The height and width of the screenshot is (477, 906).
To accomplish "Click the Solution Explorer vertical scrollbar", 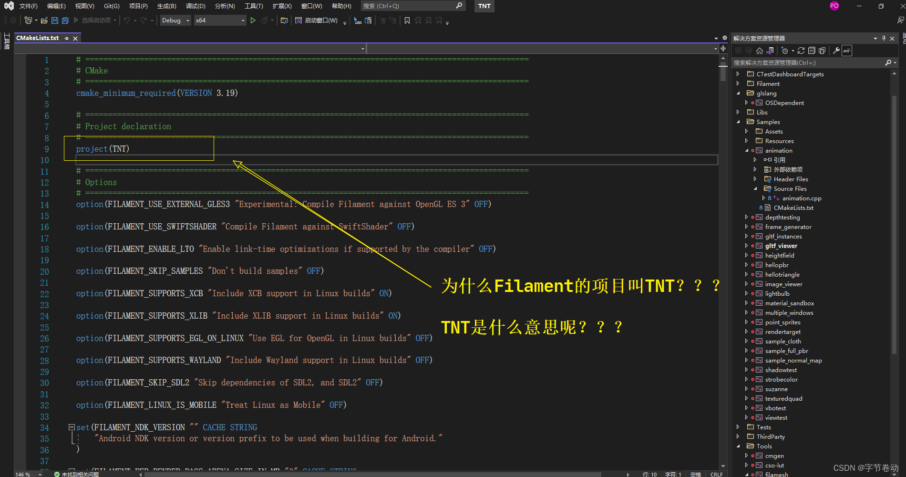I will click(894, 224).
